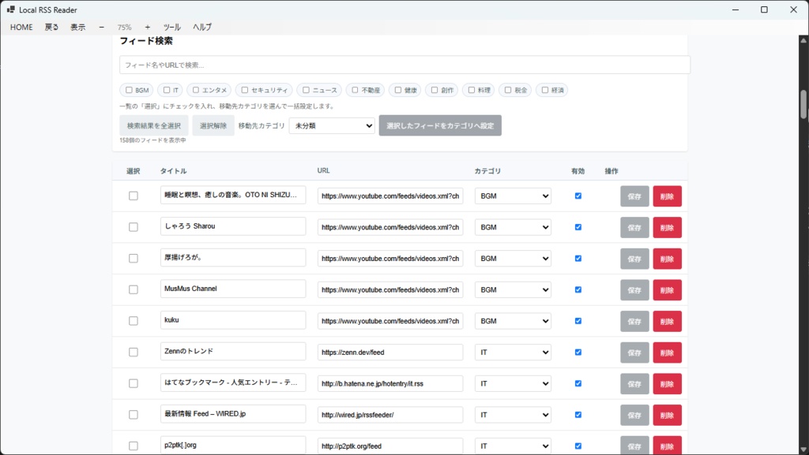Select the しゃろう Sharou row checkbox
809x455 pixels.
[x=133, y=227]
